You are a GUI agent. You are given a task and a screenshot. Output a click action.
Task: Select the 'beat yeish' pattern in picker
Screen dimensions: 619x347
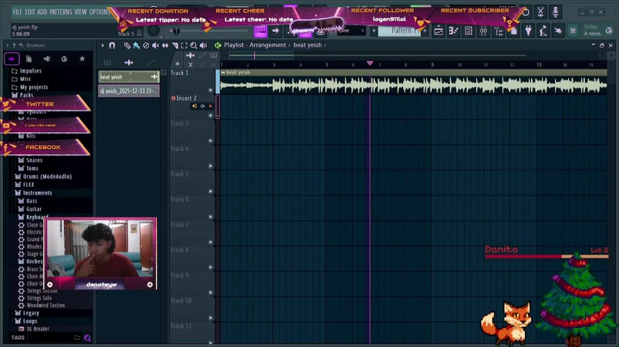[129, 77]
